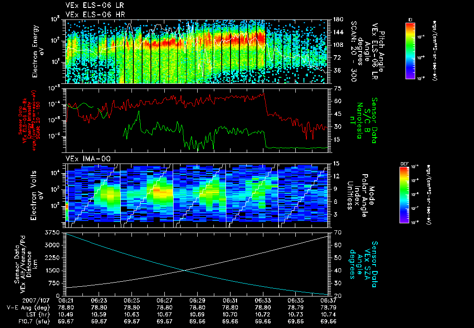This screenshot has height=328, width=474.
Task: Click the 06:33 time tick label
Action: click(x=263, y=301)
